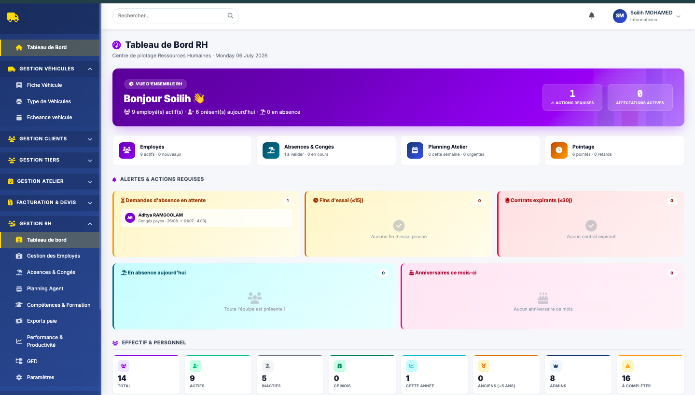Image resolution: width=695 pixels, height=395 pixels.
Task: Click the purple Employés card icon
Action: (127, 150)
